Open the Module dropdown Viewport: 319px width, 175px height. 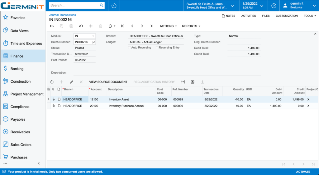pos(93,36)
